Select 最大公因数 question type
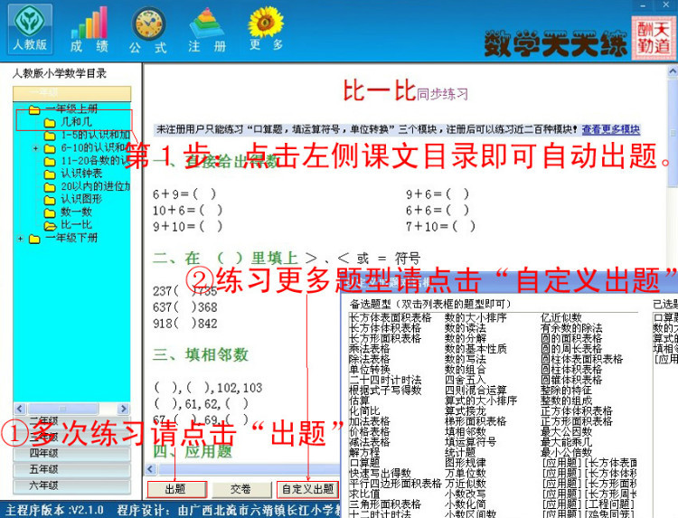Viewport: 678px width, 518px height. pyautogui.click(x=567, y=432)
